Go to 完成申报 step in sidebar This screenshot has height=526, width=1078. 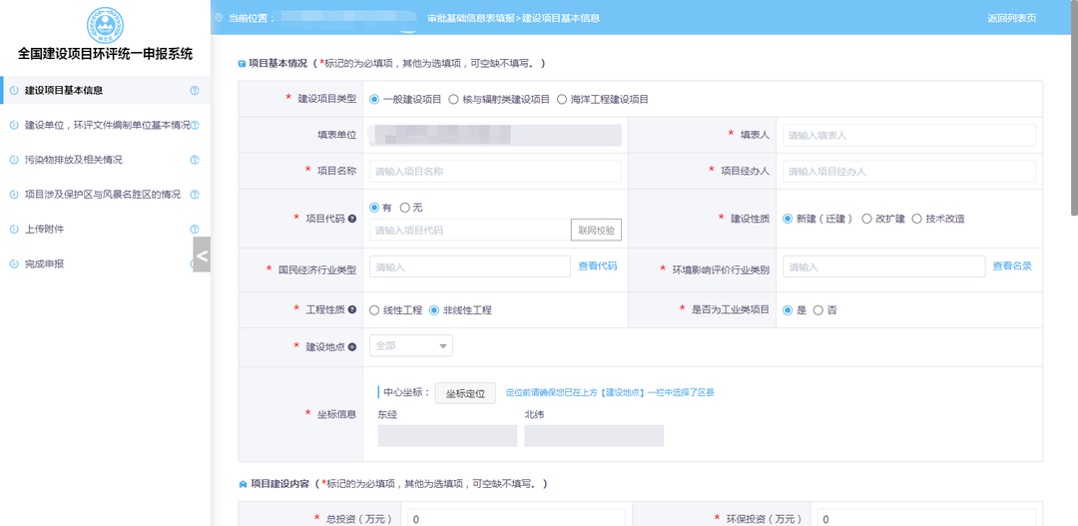click(45, 264)
